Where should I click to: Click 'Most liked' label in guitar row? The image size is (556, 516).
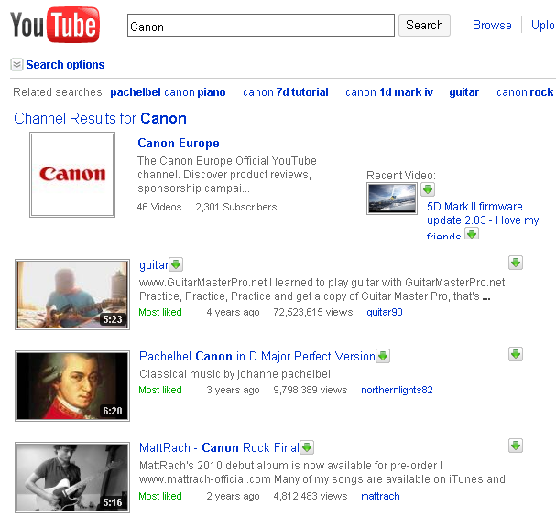(160, 312)
